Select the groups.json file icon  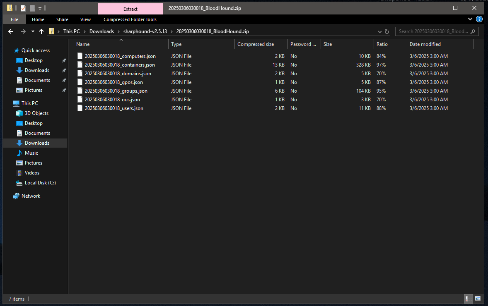click(x=80, y=91)
